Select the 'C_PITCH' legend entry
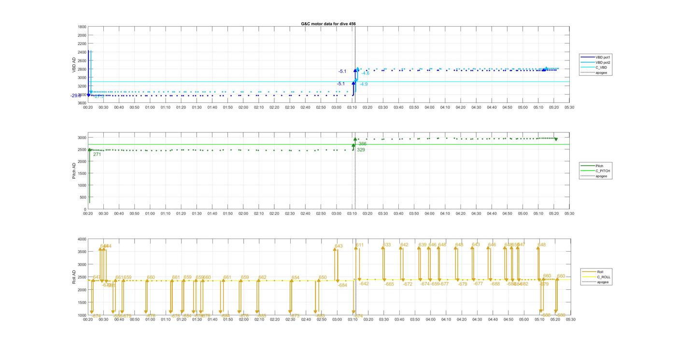 click(x=596, y=171)
